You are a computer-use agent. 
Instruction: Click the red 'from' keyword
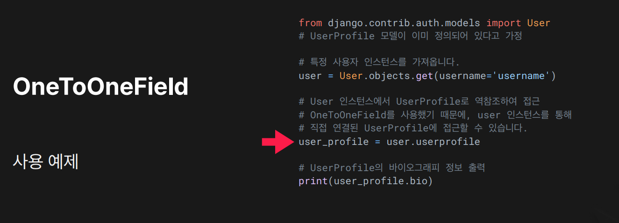click(x=310, y=22)
